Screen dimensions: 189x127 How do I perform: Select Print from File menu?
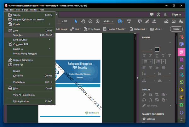click(x=30, y=88)
